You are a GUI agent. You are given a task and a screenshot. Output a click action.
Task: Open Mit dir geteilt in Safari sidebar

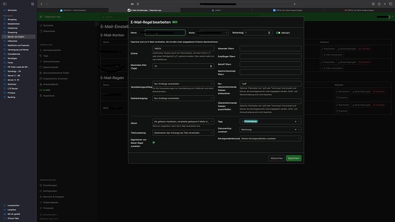(14, 214)
